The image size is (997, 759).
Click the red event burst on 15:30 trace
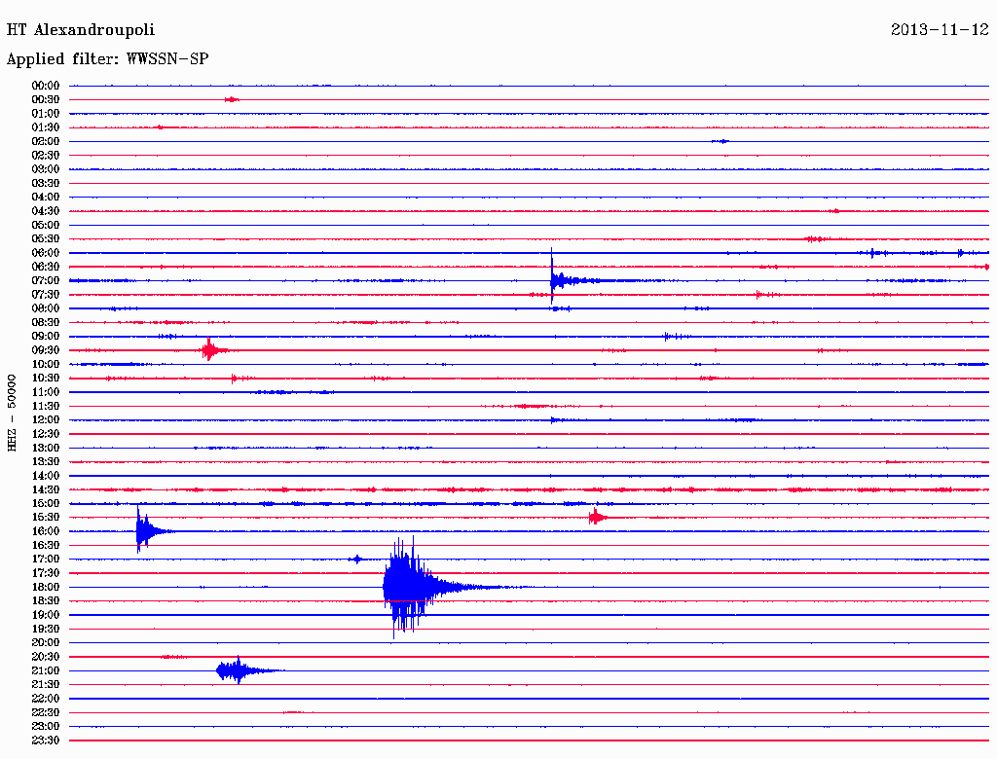click(596, 517)
